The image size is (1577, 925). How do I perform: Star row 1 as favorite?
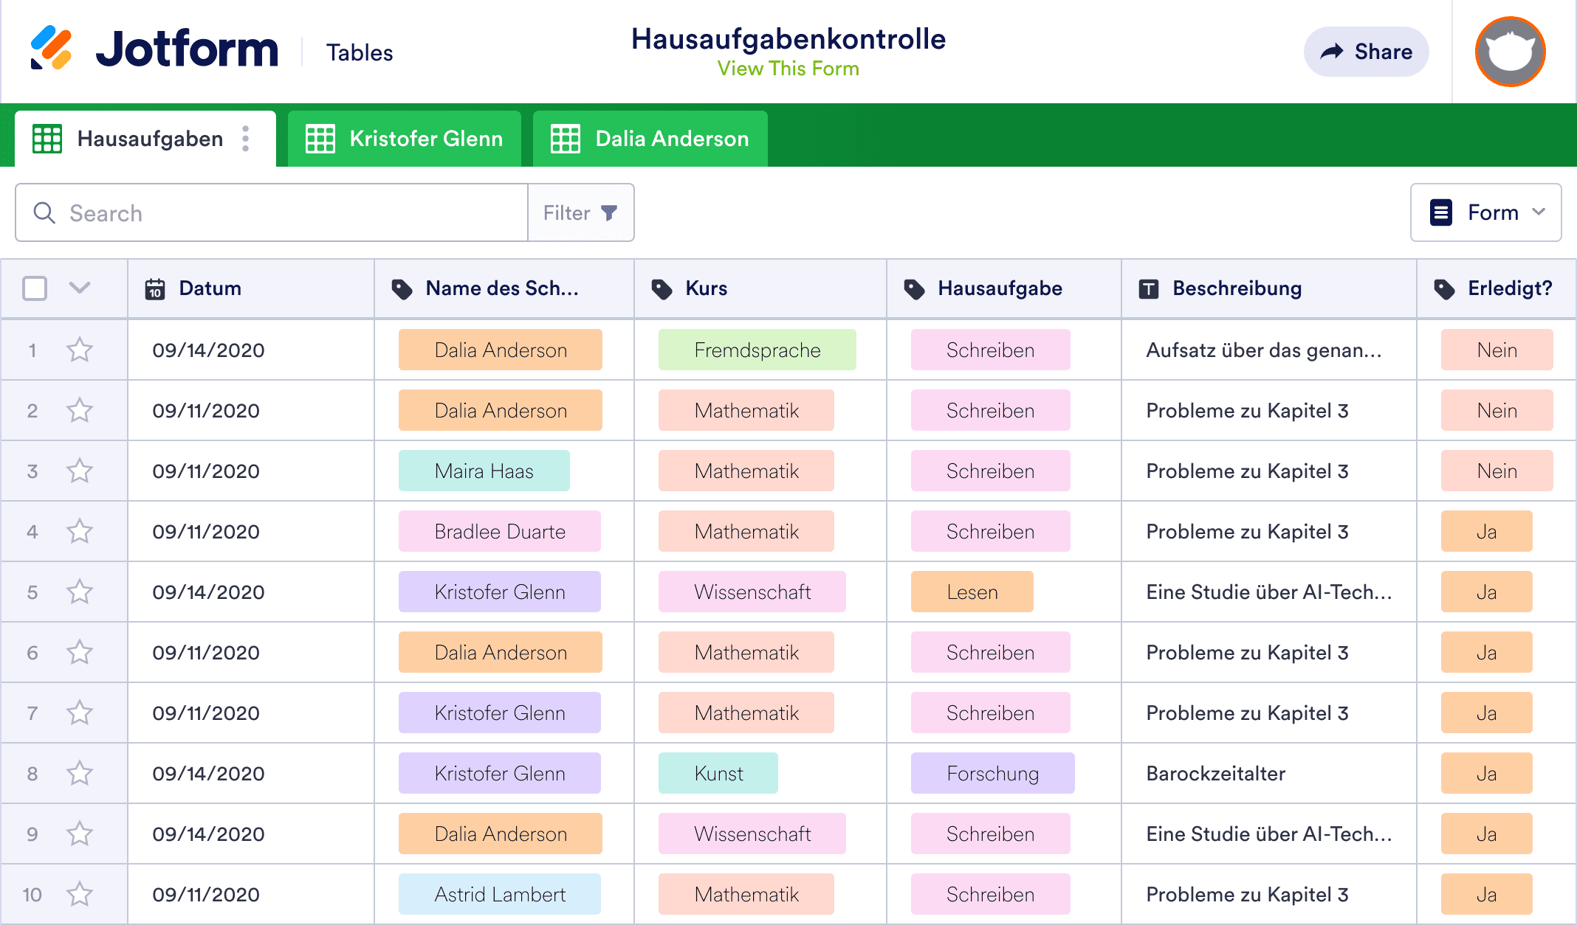80,350
